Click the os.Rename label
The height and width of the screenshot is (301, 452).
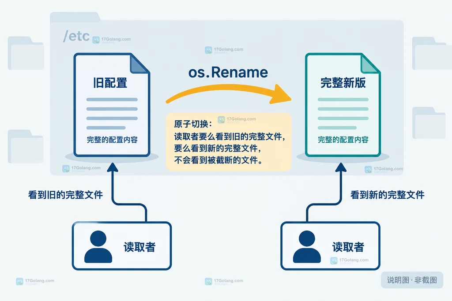[228, 72]
